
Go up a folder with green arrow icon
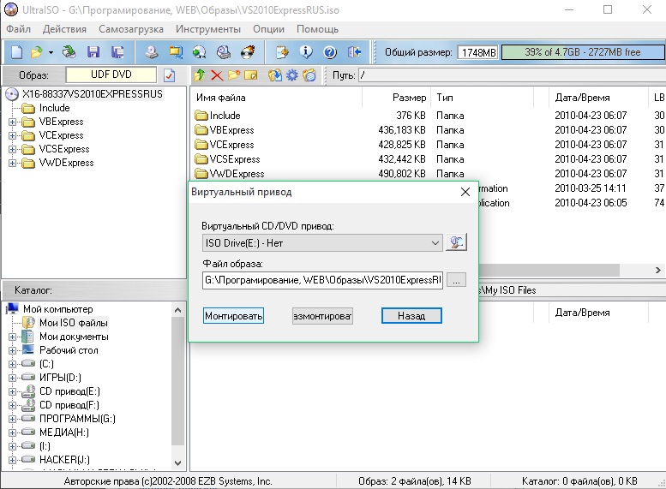point(199,75)
